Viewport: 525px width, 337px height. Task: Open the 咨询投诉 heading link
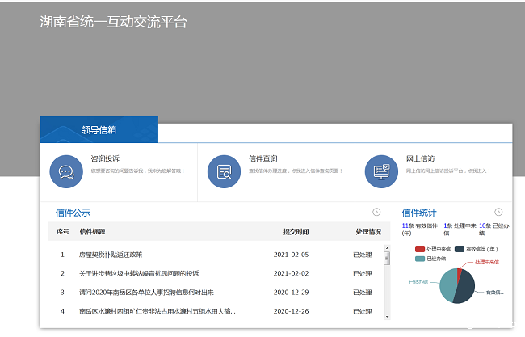[x=104, y=158]
